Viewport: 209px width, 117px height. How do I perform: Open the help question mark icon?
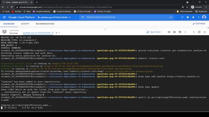pos(188,17)
